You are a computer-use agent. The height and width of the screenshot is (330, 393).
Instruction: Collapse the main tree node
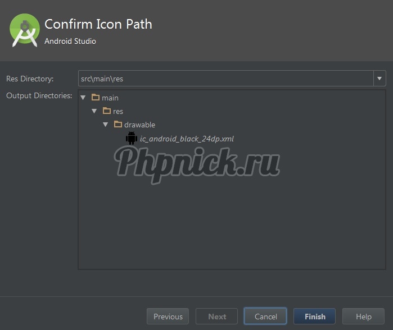coord(83,98)
